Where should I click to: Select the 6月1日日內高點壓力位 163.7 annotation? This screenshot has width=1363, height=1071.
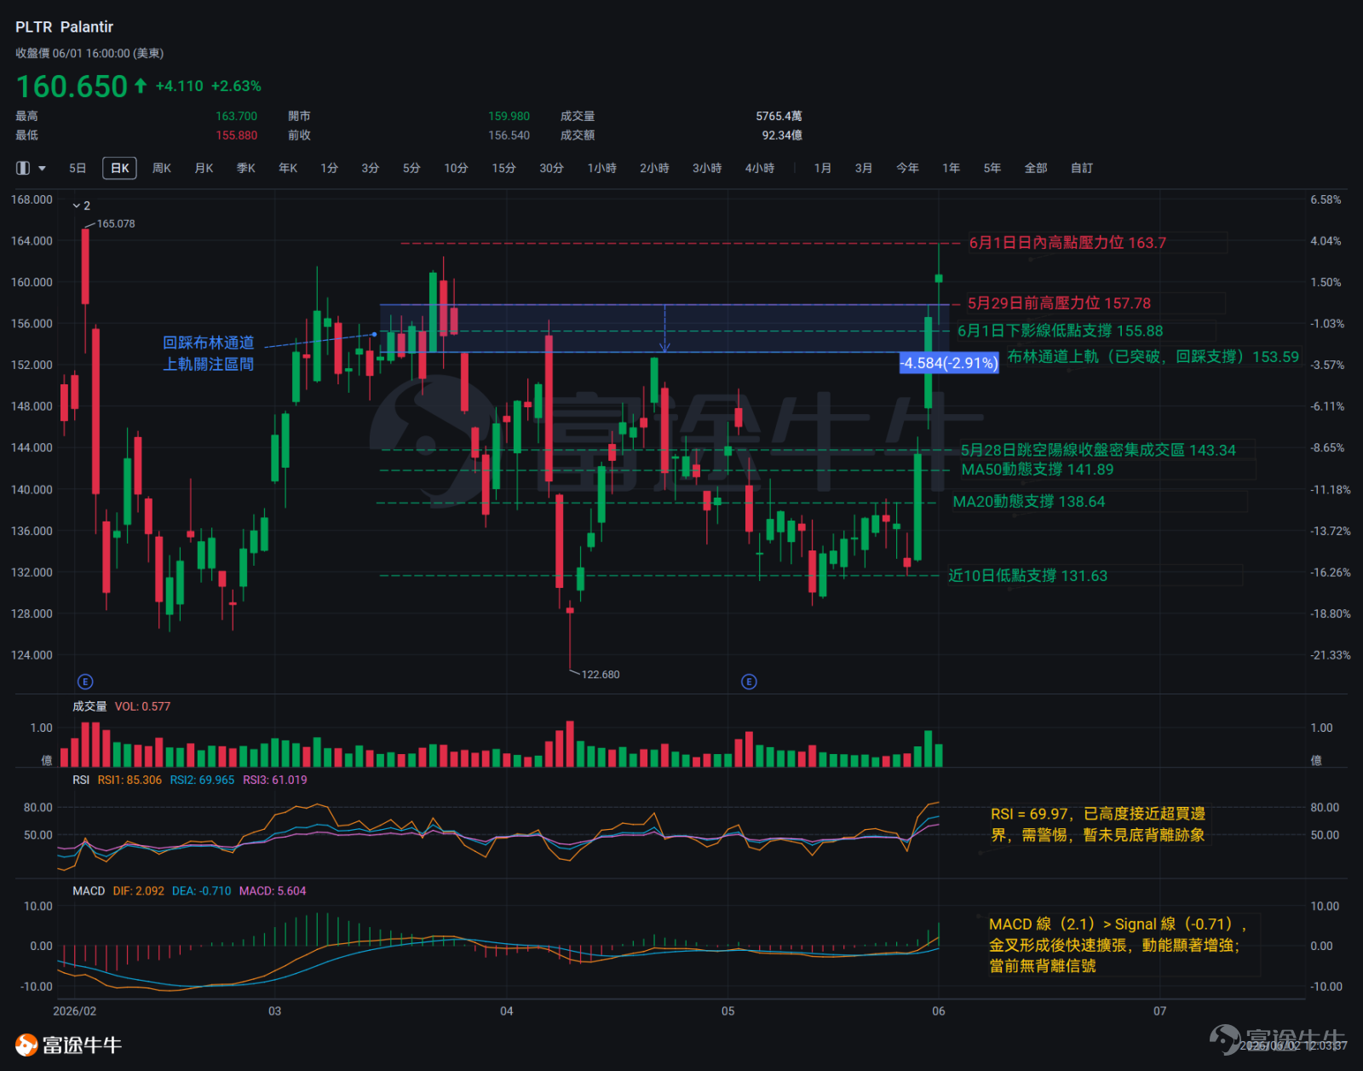[1067, 243]
